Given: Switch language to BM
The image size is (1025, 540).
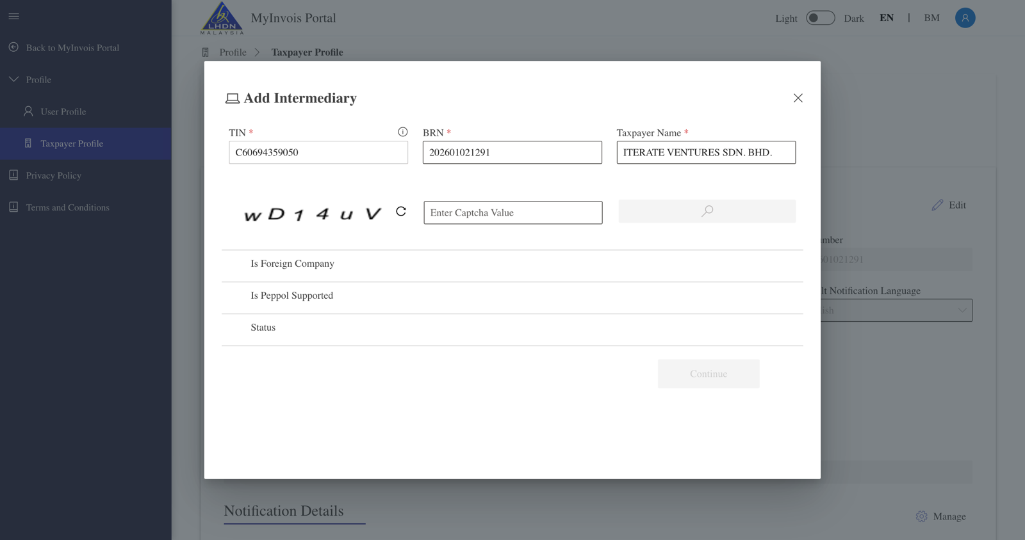Looking at the screenshot, I should 931,18.
